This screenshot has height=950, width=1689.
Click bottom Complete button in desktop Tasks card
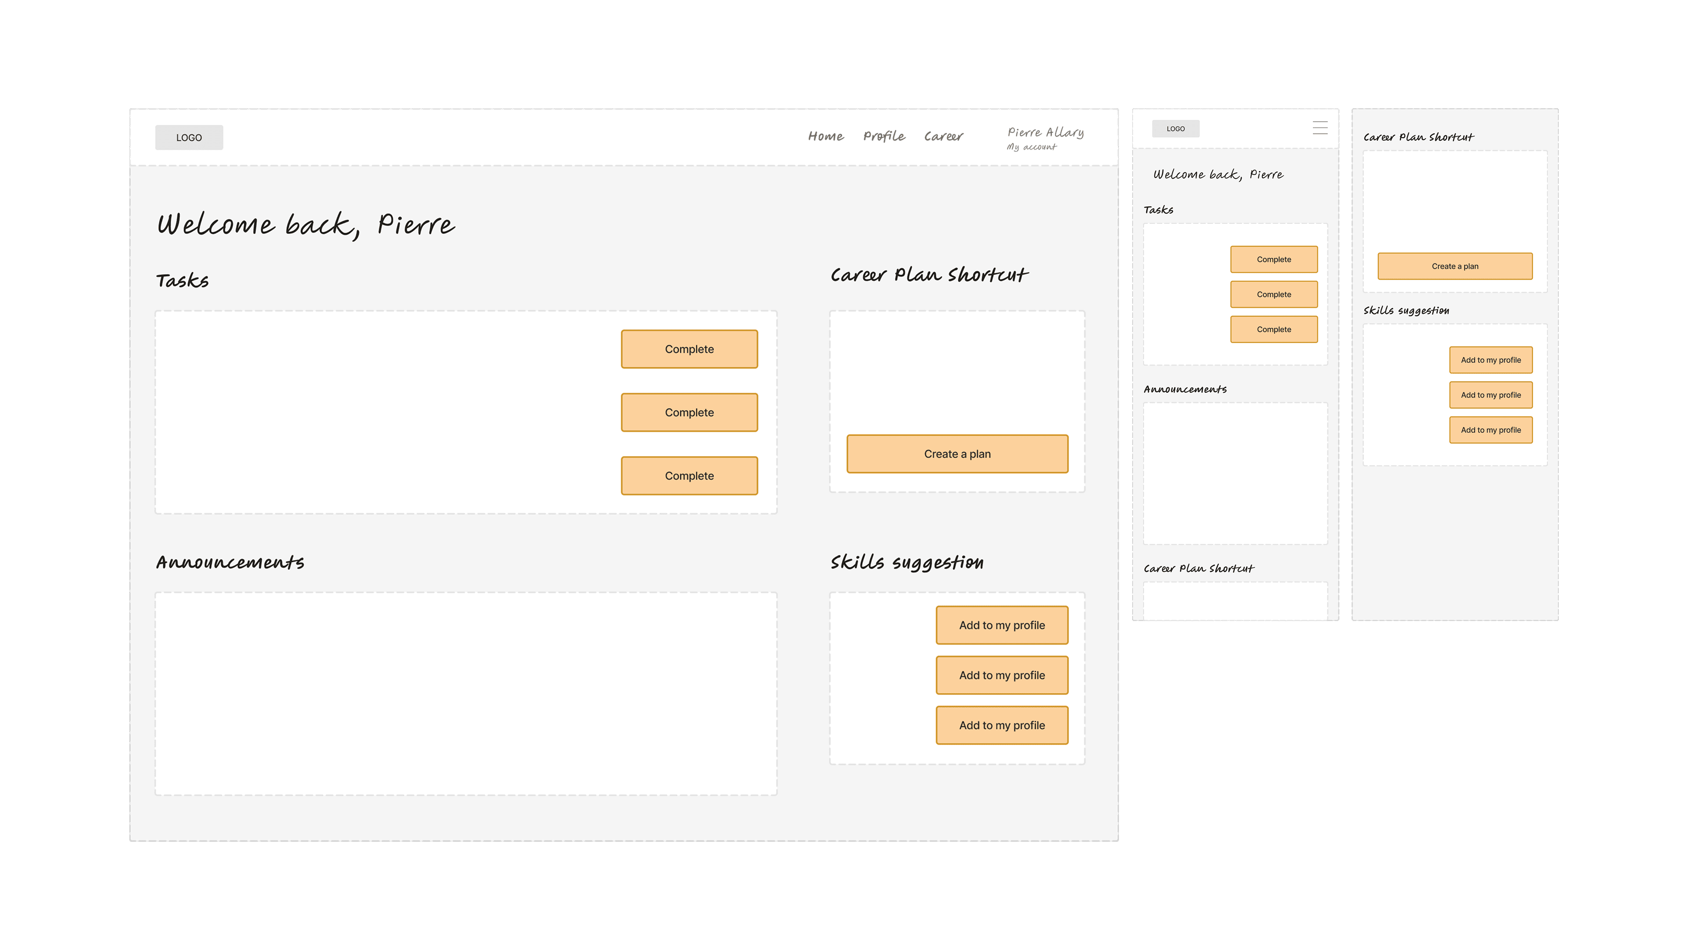(689, 475)
